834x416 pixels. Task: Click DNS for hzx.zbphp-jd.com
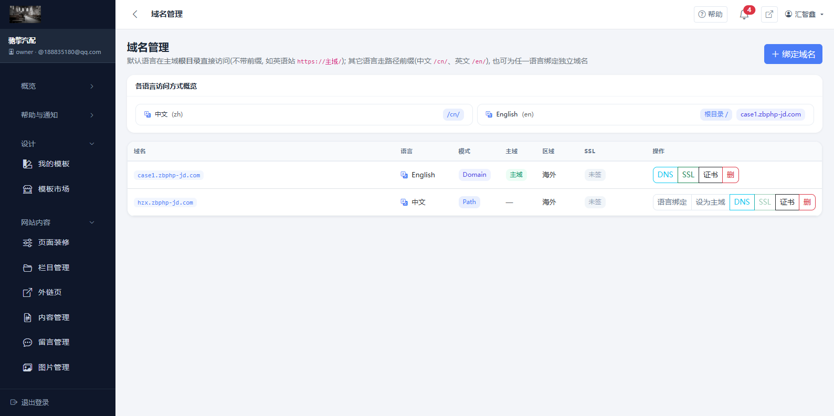pos(742,202)
